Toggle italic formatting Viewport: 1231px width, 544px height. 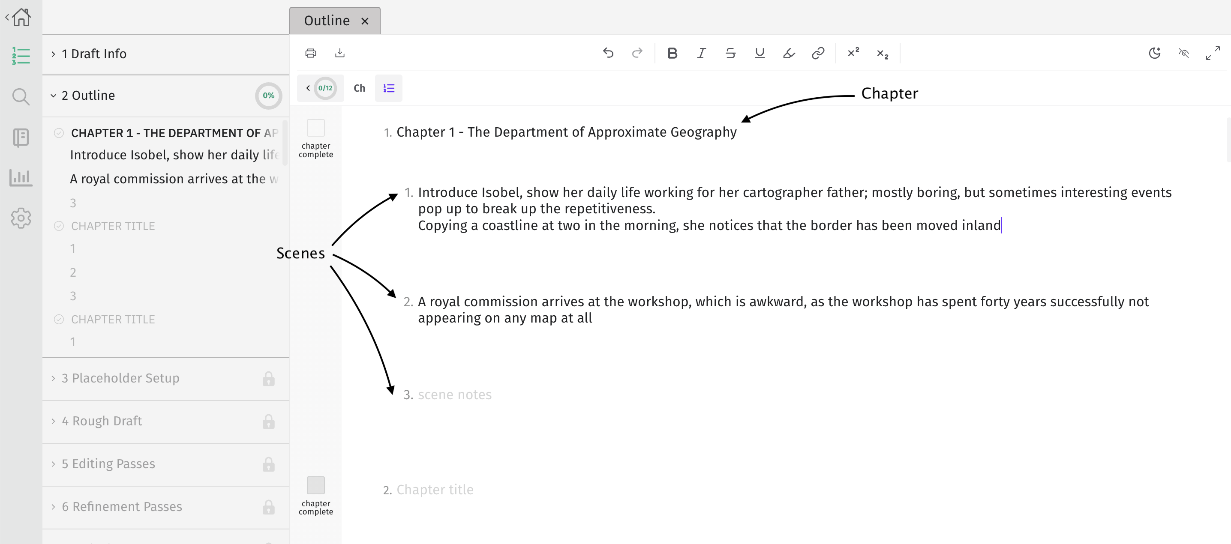[701, 53]
